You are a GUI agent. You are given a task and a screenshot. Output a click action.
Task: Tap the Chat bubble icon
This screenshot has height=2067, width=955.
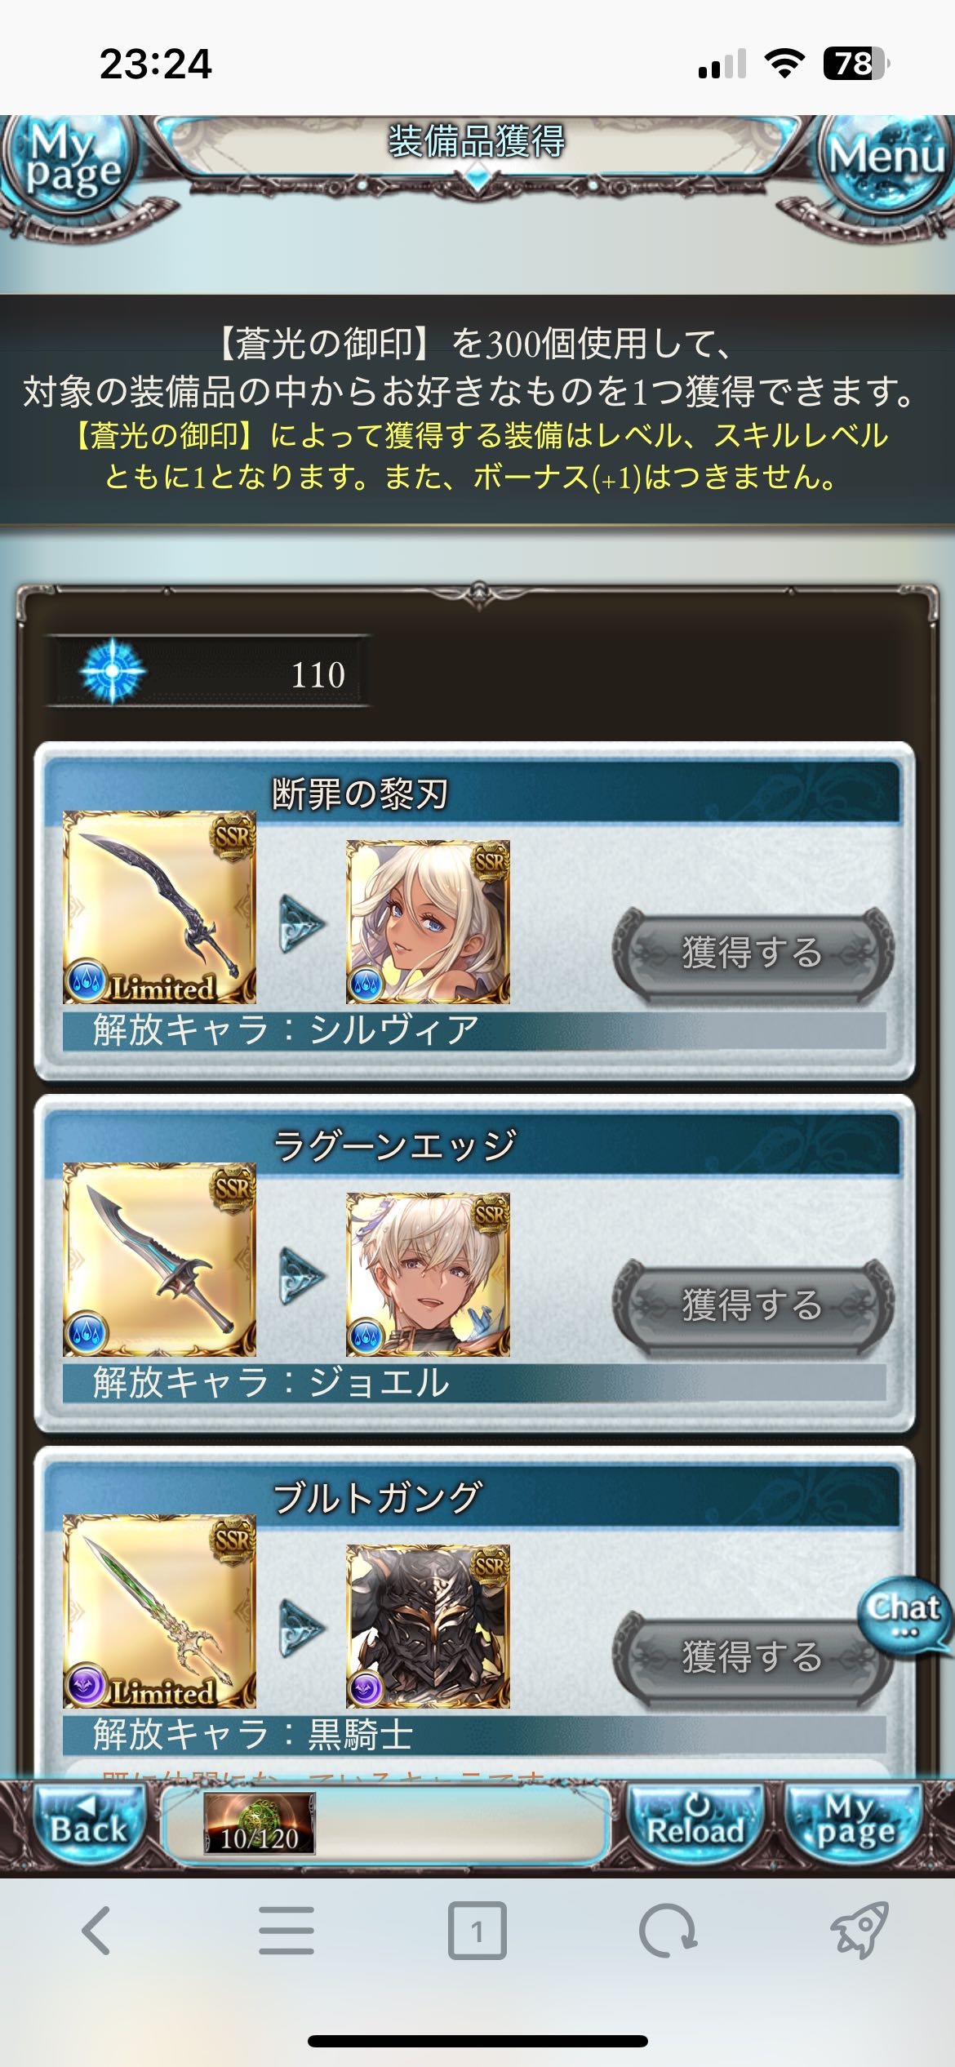[x=904, y=1617]
